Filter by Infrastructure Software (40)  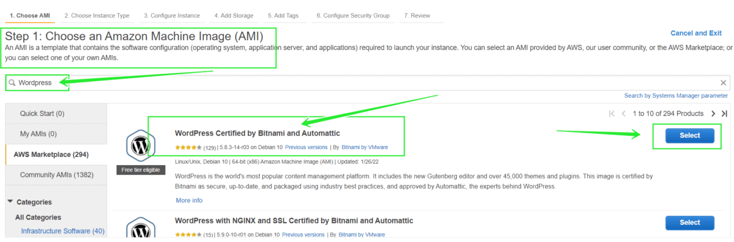pyautogui.click(x=62, y=231)
